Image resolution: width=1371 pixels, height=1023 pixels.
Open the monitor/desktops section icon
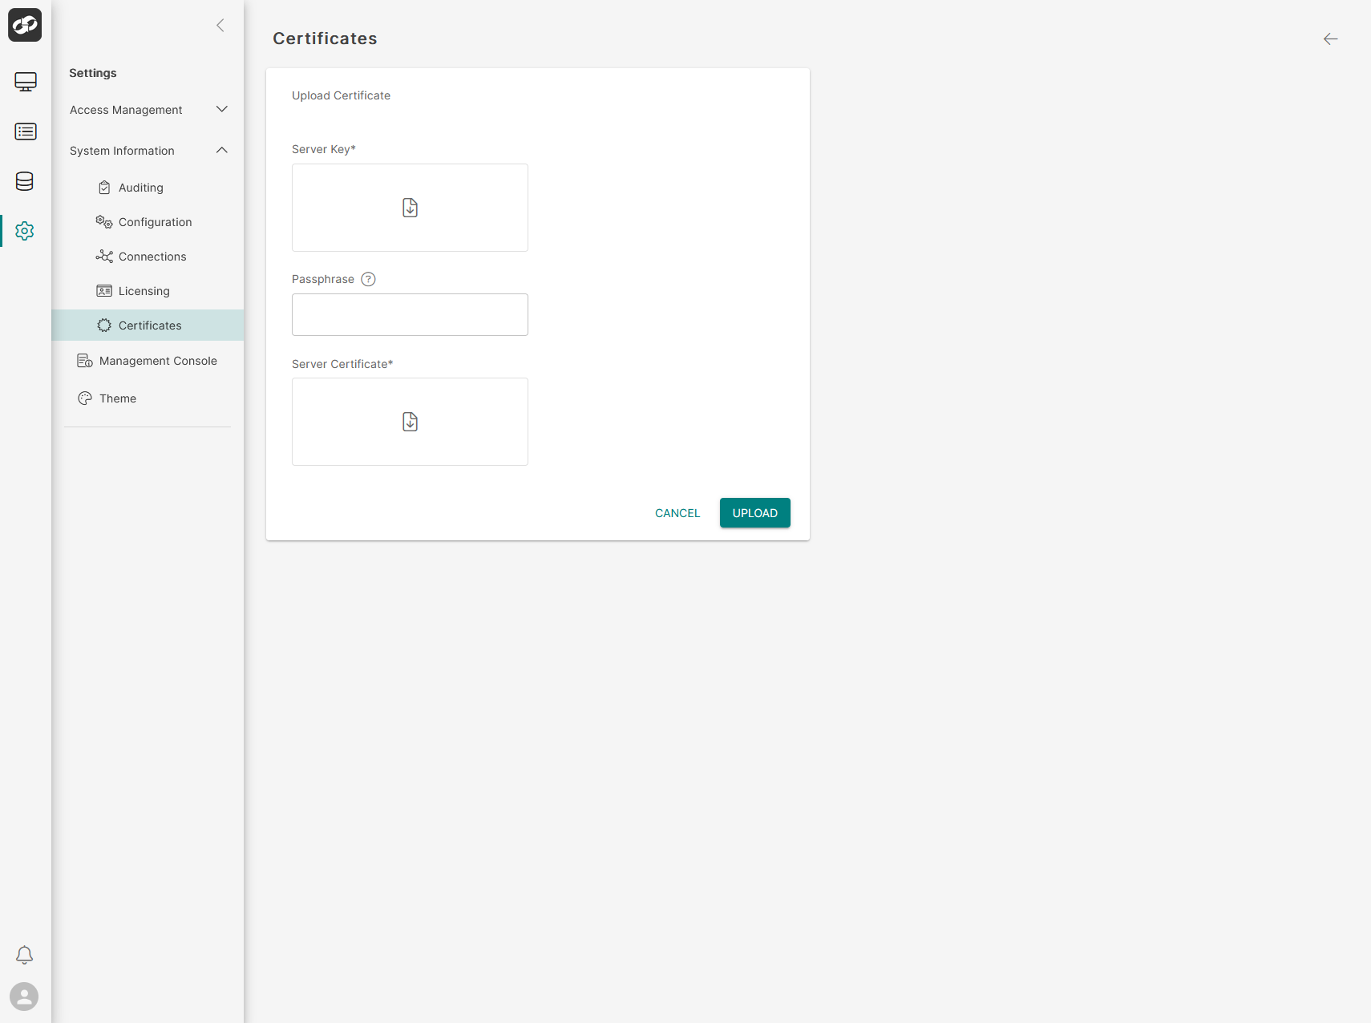26,82
